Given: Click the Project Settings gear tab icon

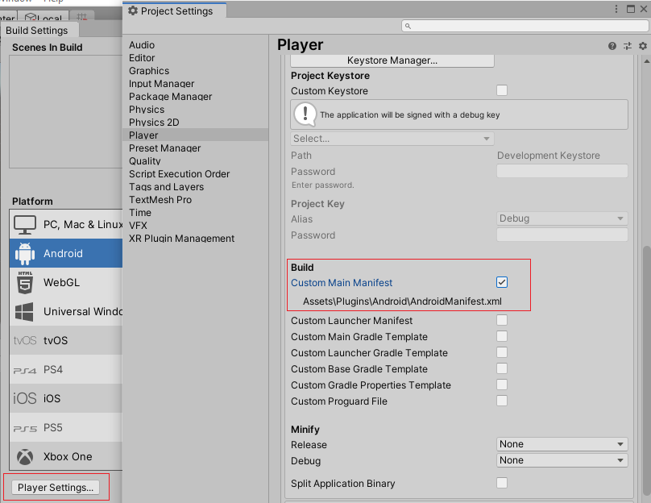Looking at the screenshot, I should (133, 10).
